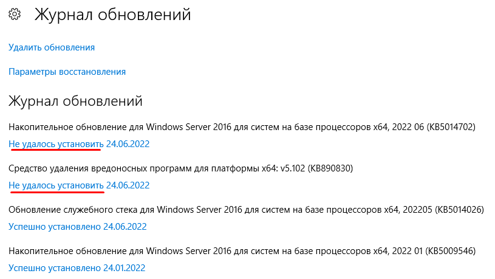The height and width of the screenshot is (279, 495).
Task: Open the Удалить обновления link
Action: coord(52,47)
